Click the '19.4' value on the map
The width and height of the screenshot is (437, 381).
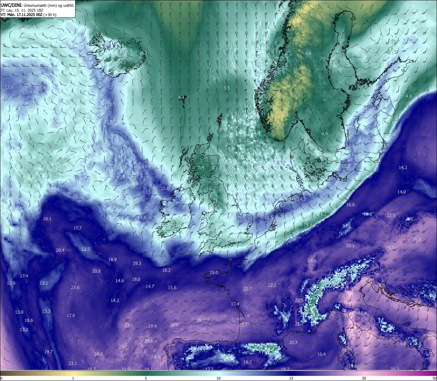152,326
